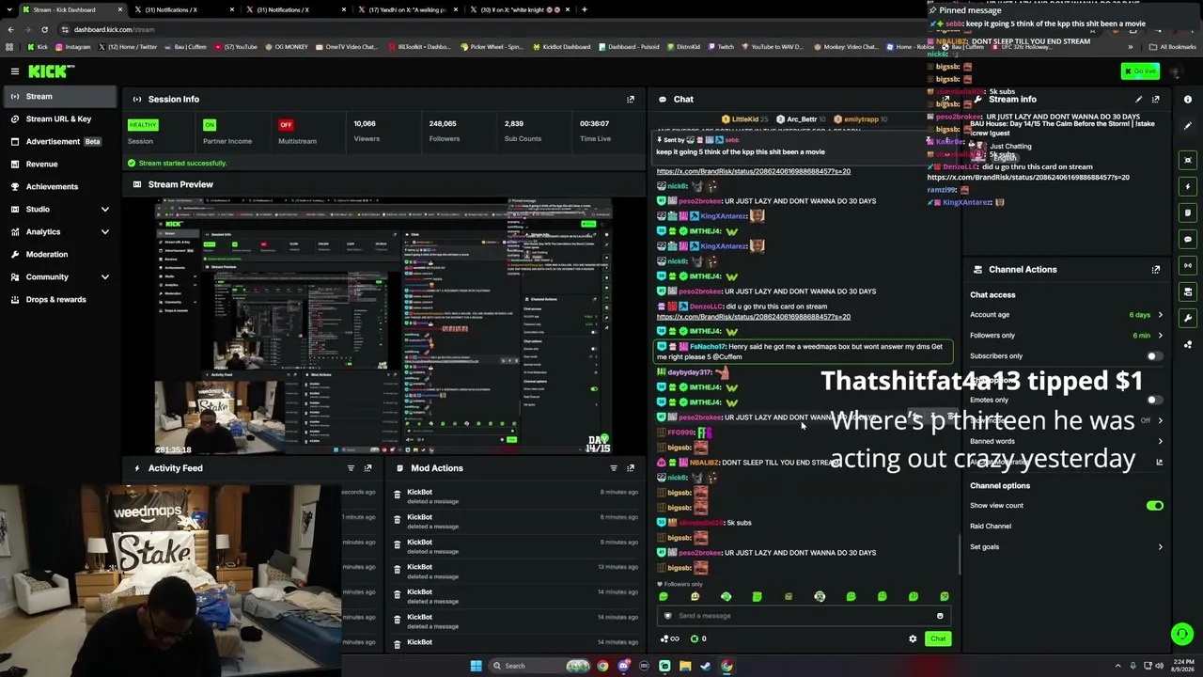Pop out the Session Info panel

point(631,99)
